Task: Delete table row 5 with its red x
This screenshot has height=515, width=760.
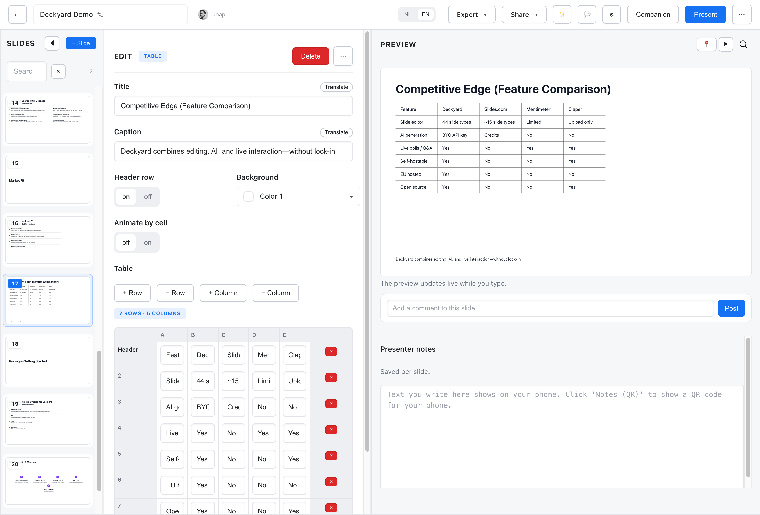Action: point(331,455)
